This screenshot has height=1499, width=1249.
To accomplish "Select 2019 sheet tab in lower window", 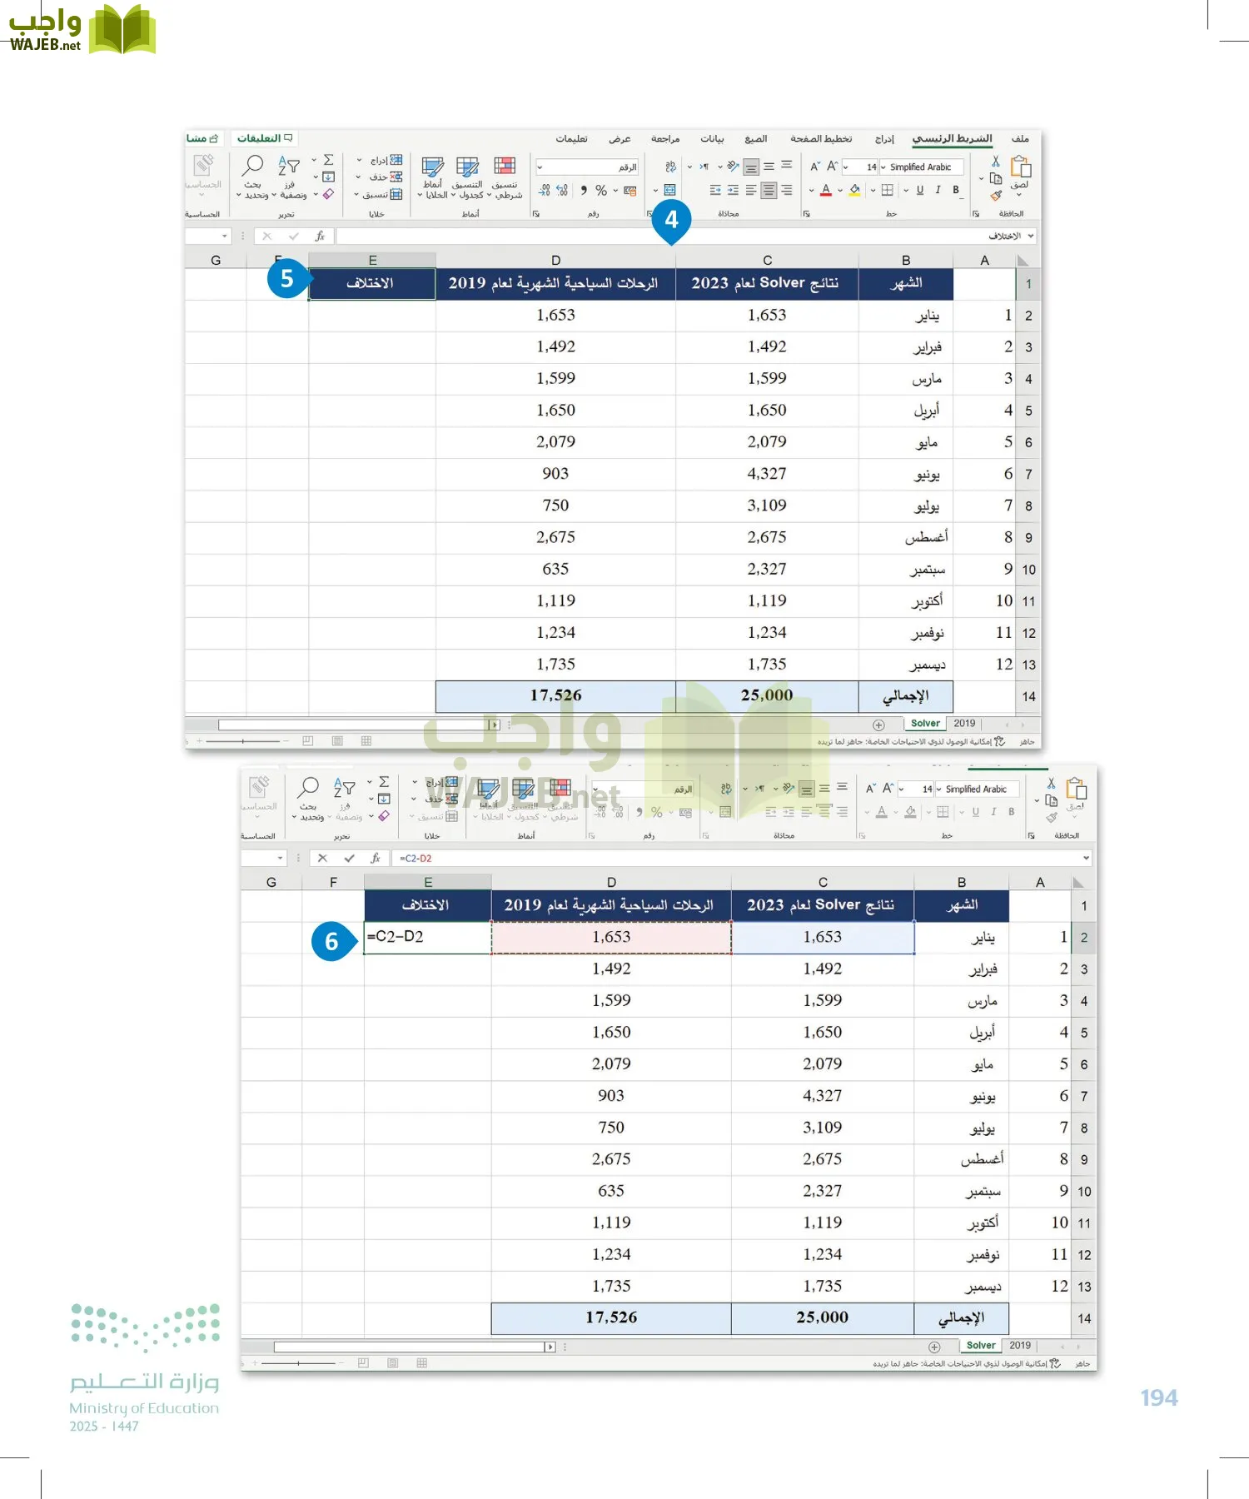I will click(x=1020, y=1346).
